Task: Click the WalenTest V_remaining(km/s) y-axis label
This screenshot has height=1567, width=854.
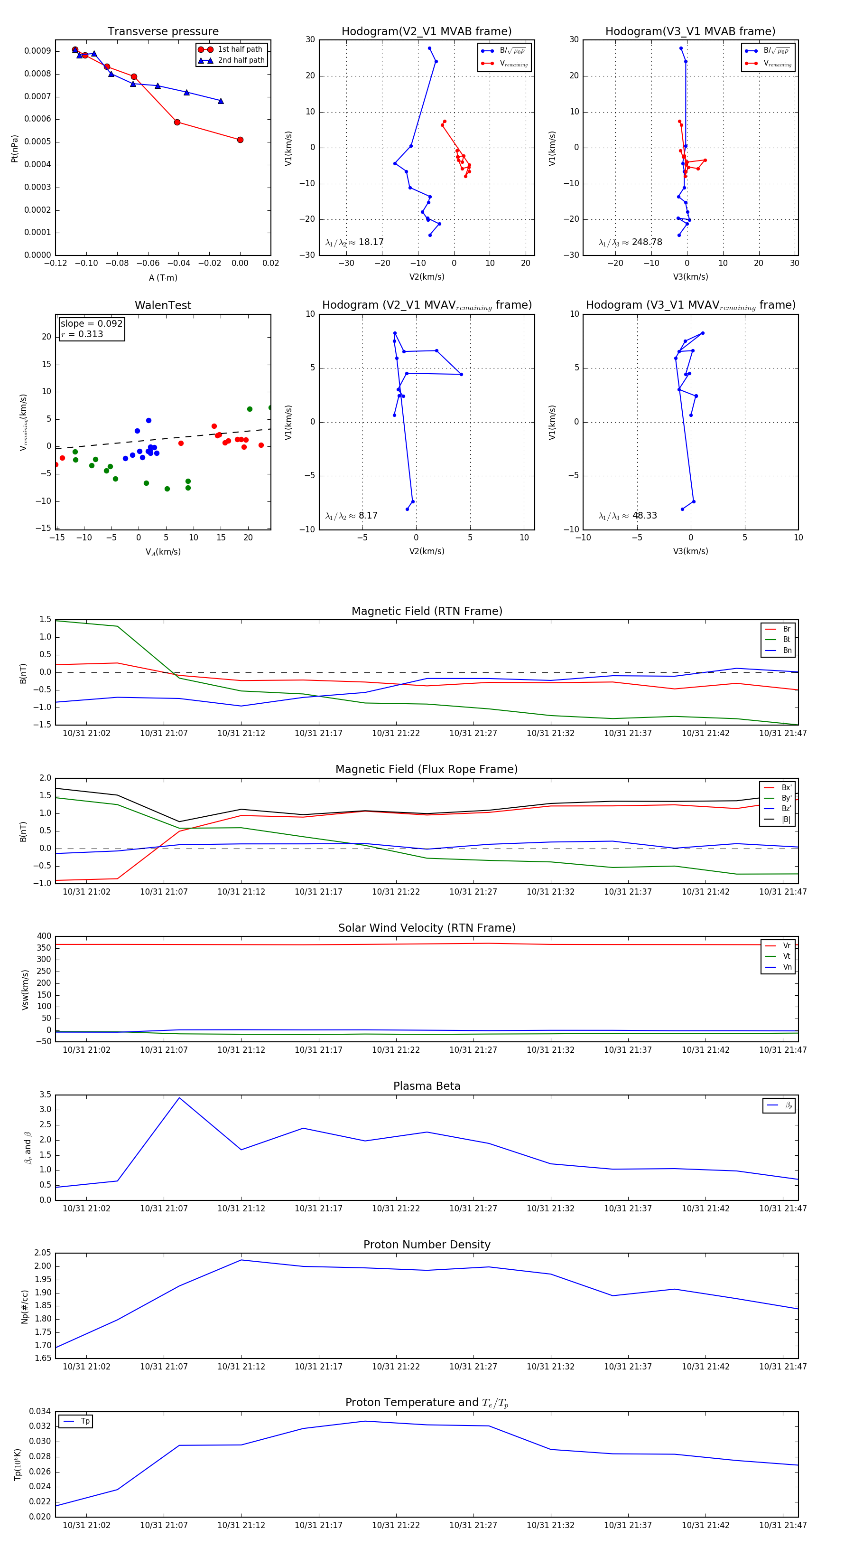Action: tap(23, 422)
